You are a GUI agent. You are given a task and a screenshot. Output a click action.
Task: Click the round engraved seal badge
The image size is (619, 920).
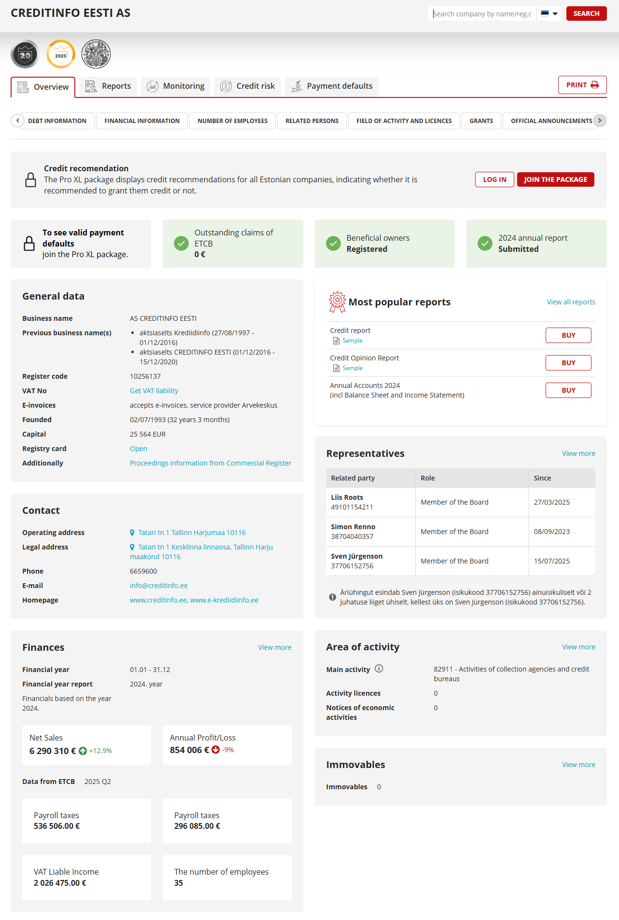click(x=96, y=55)
